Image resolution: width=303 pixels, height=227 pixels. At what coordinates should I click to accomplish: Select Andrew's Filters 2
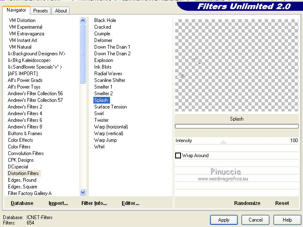25,107
